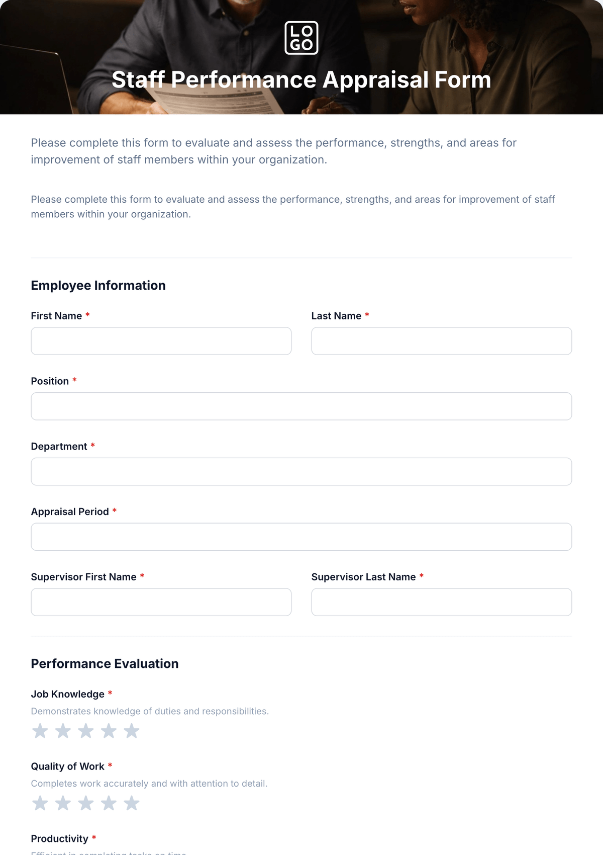Image resolution: width=603 pixels, height=855 pixels.
Task: Rate Job Knowledge one star
Action: [40, 731]
